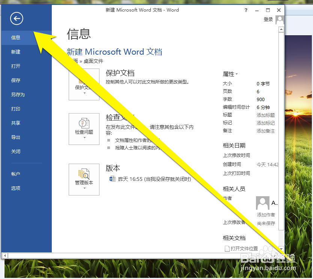313x279 pixels.
Task: Click the 6 分钟 editing time value
Action: pyautogui.click(x=263, y=107)
